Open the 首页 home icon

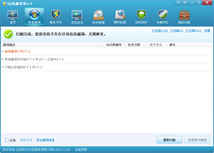(x=13, y=17)
